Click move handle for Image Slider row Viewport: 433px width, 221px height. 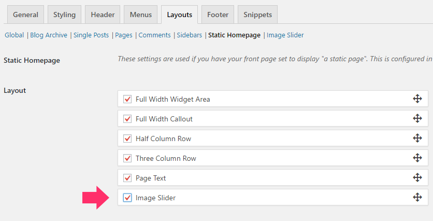click(417, 197)
